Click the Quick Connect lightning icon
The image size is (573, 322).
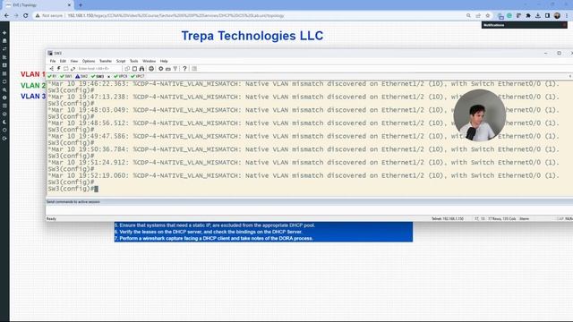pos(58,69)
